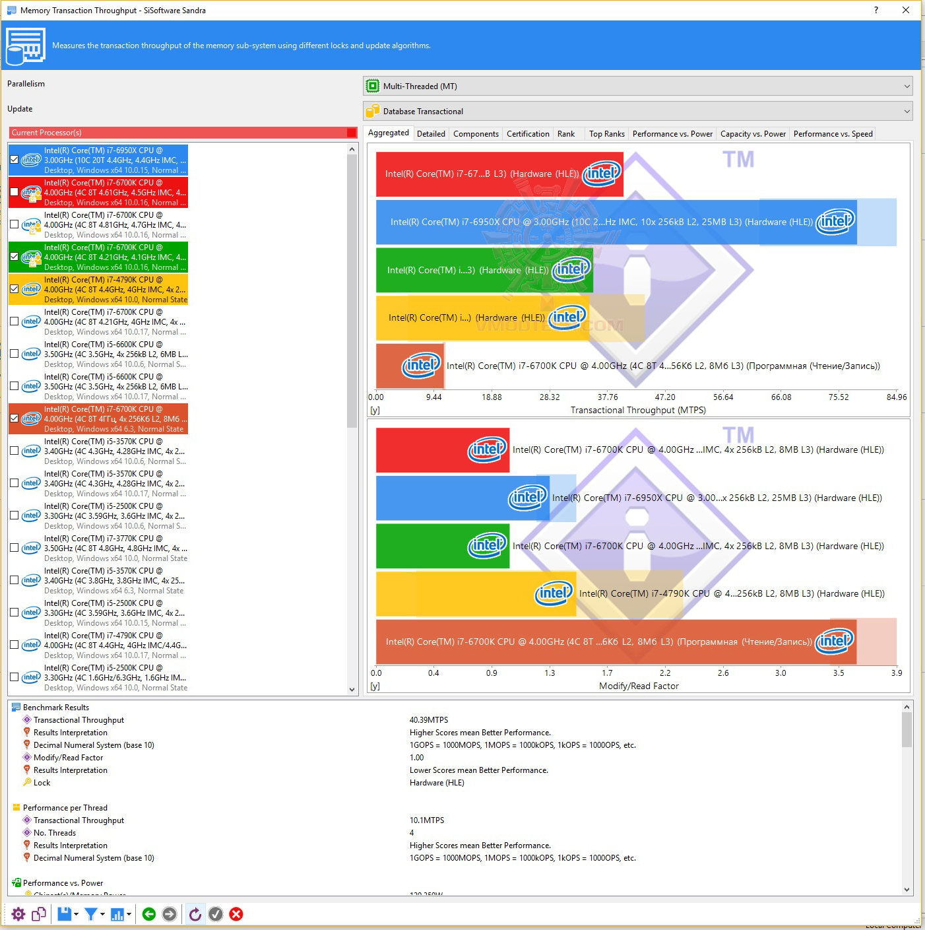Click the diamond icon beside Modify/Read Factor
This screenshot has height=930, width=925.
coord(27,757)
